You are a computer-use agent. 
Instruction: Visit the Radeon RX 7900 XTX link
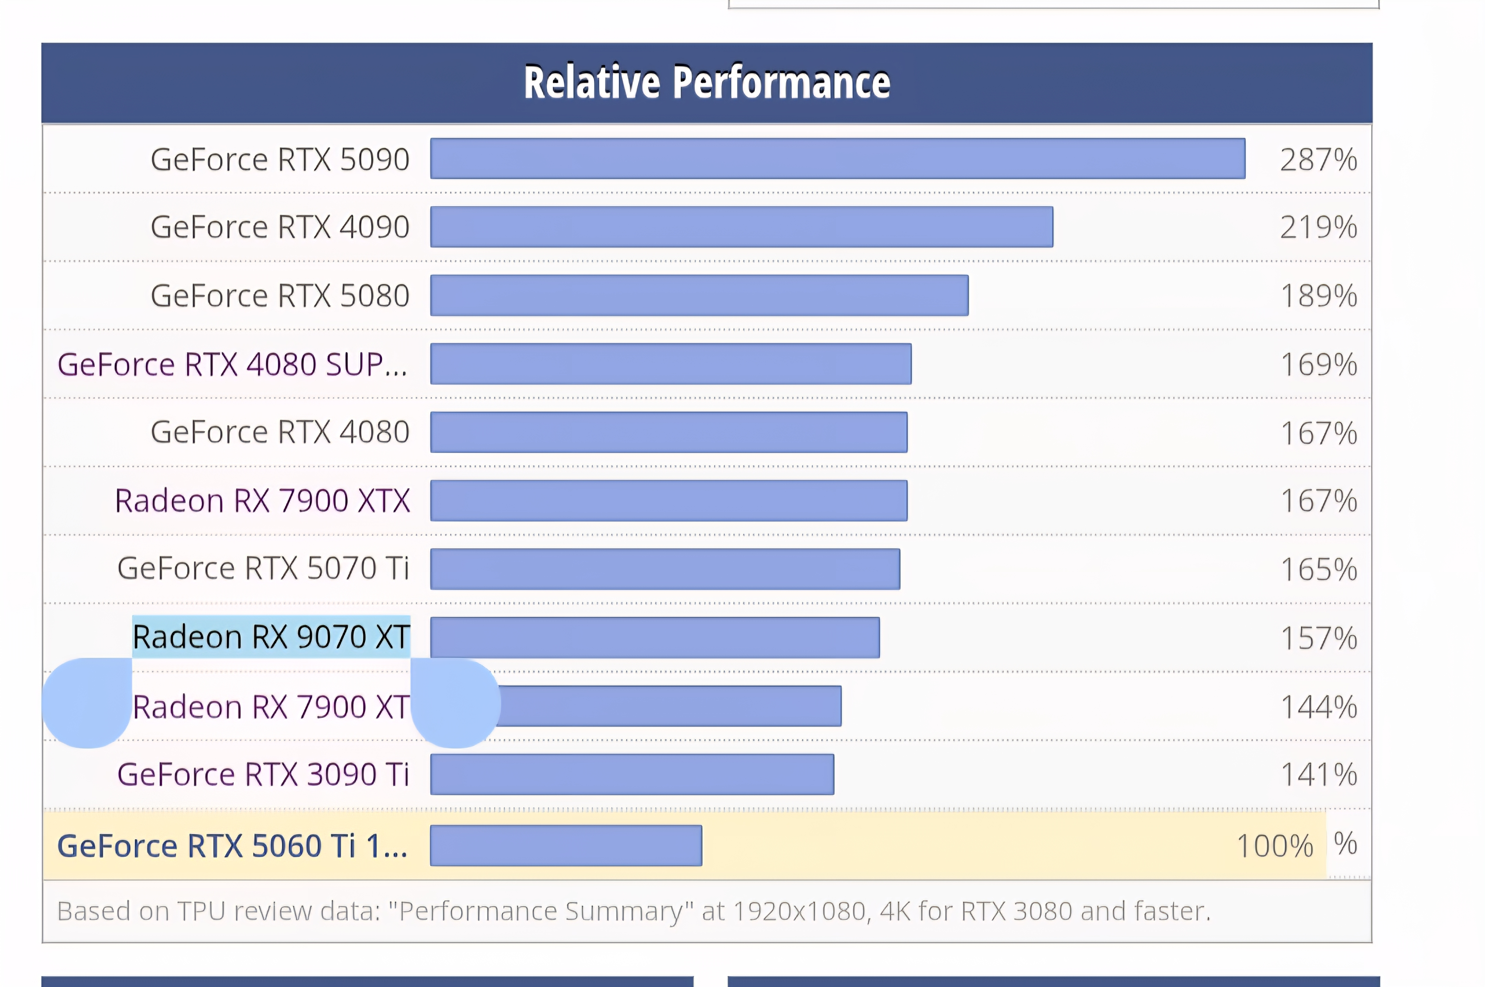click(x=262, y=501)
